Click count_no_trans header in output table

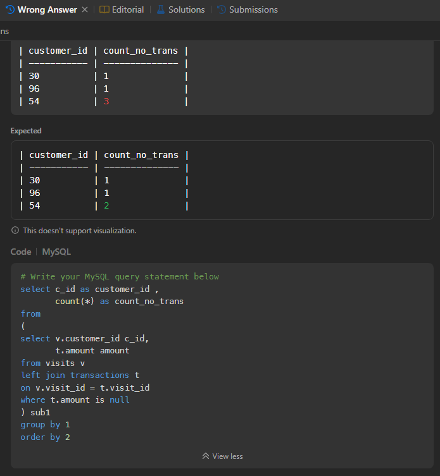click(x=141, y=51)
